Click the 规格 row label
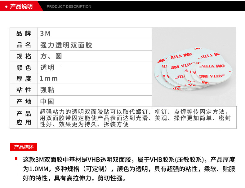245x188 pixels. (24, 56)
